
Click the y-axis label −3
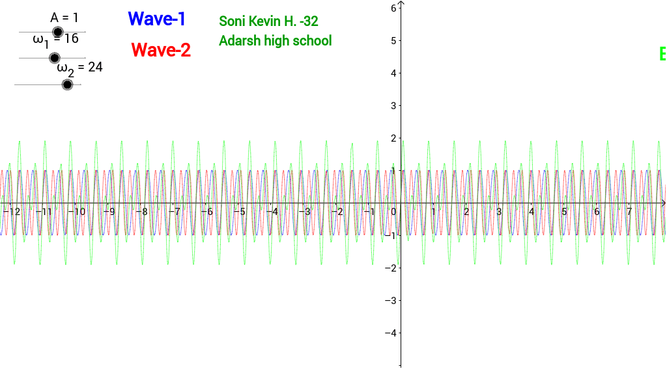[391, 301]
